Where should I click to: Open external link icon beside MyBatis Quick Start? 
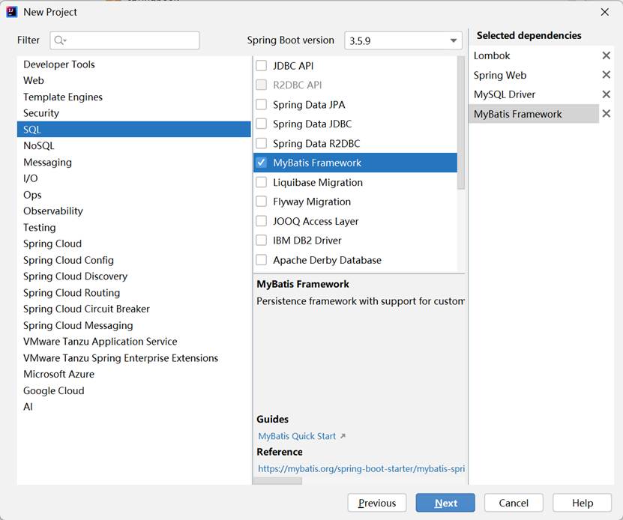[x=343, y=436]
